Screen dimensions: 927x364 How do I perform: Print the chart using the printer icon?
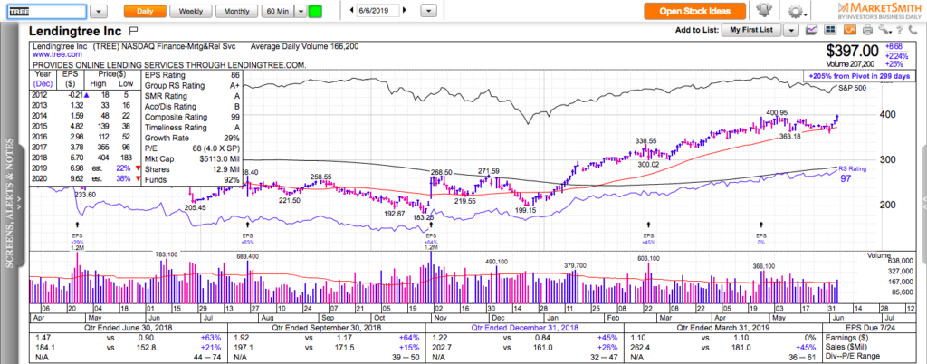coord(867,30)
